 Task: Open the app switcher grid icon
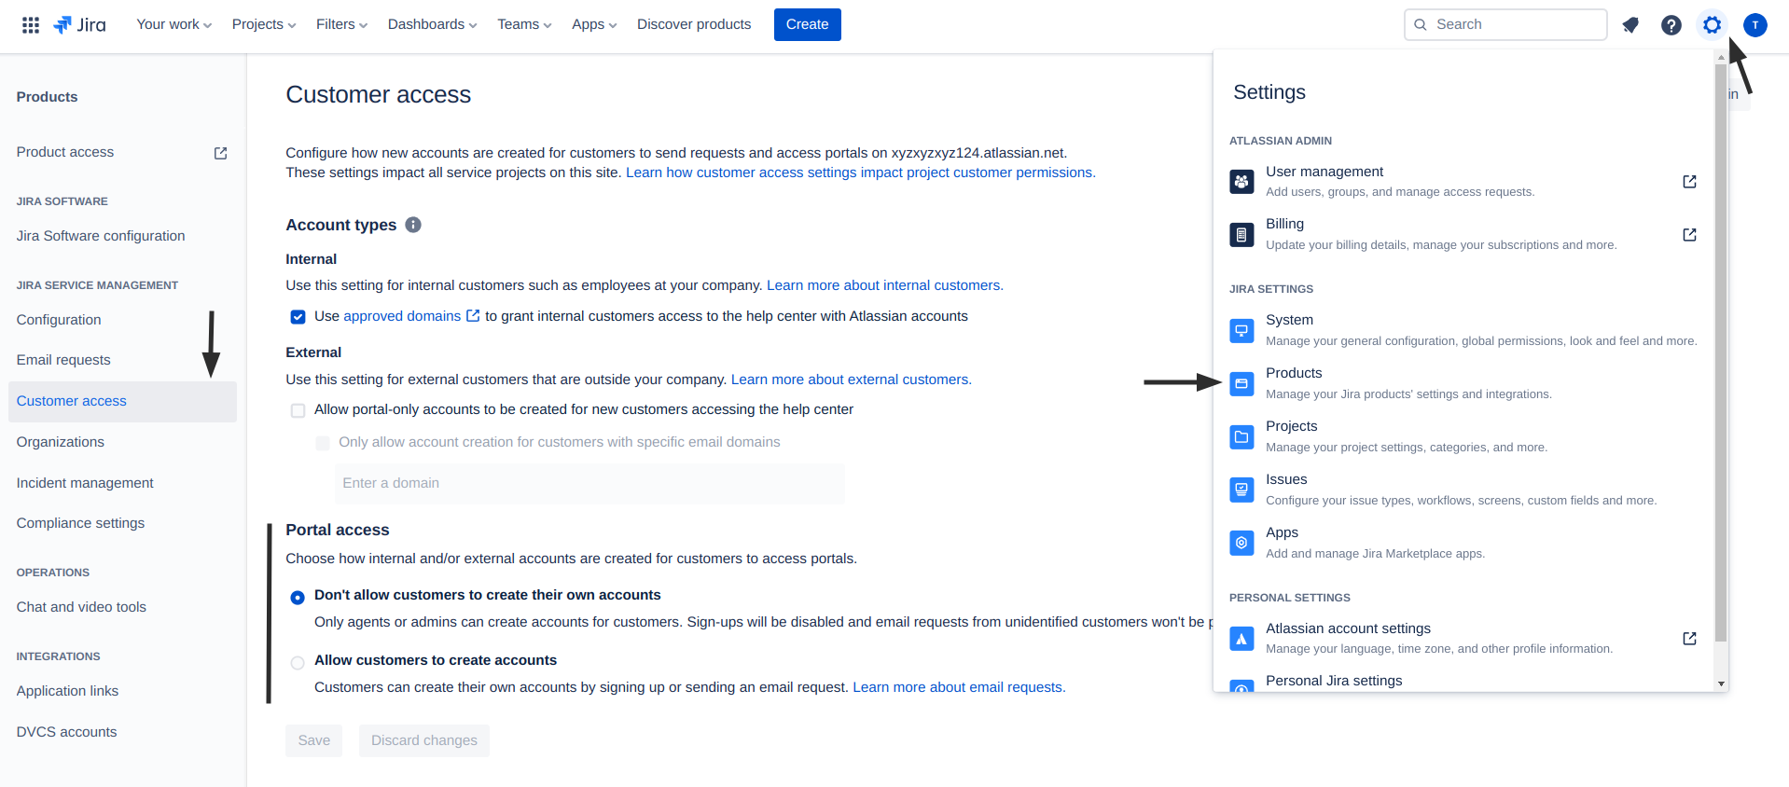click(x=31, y=25)
